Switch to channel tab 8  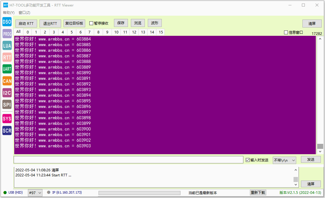[x=99, y=32]
